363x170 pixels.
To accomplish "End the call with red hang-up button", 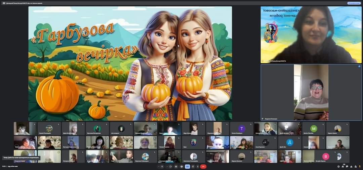I will click(203, 167).
